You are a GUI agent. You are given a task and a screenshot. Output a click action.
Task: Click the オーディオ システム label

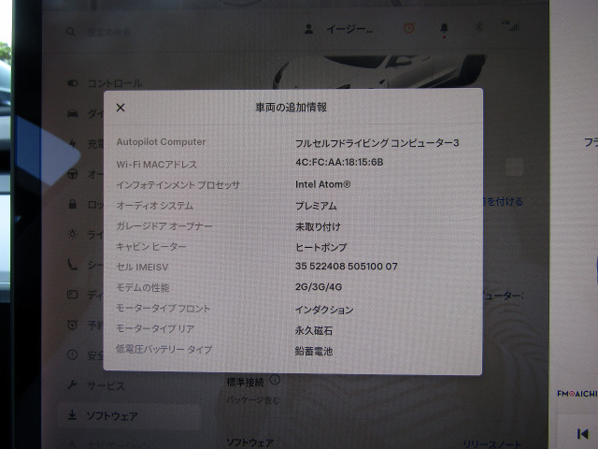pos(155,206)
